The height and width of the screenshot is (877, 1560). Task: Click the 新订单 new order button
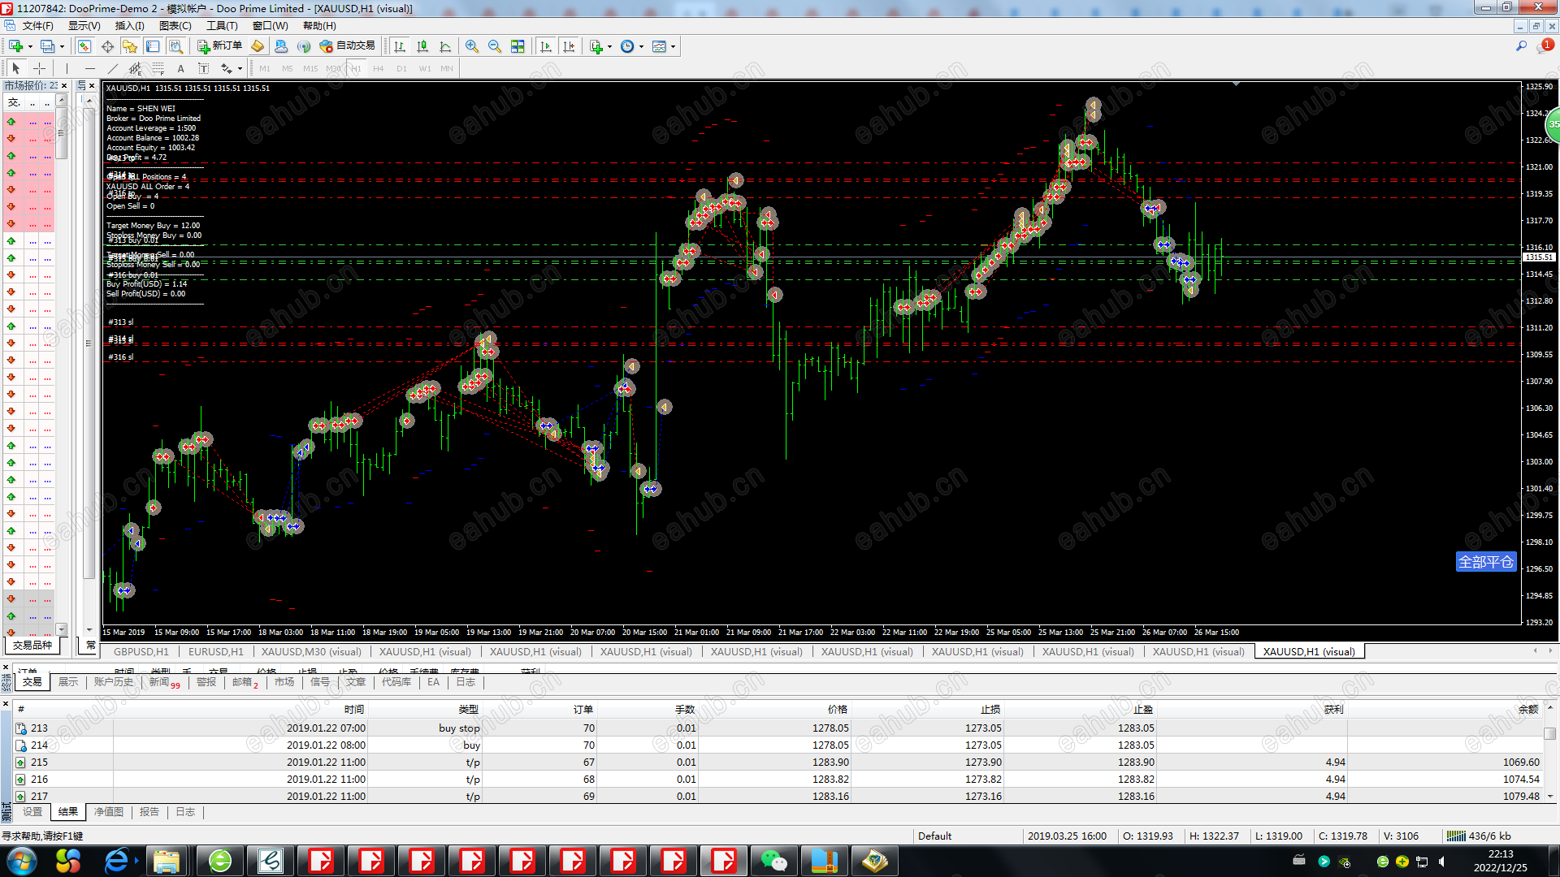click(x=219, y=46)
